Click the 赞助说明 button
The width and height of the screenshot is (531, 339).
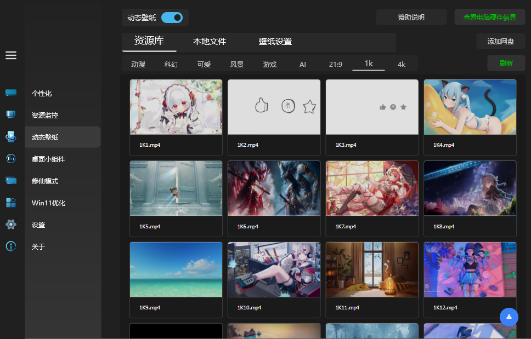coord(411,17)
